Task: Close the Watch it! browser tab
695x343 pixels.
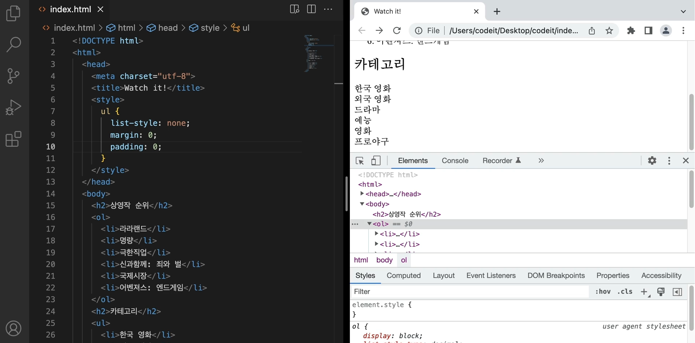Action: 476,11
